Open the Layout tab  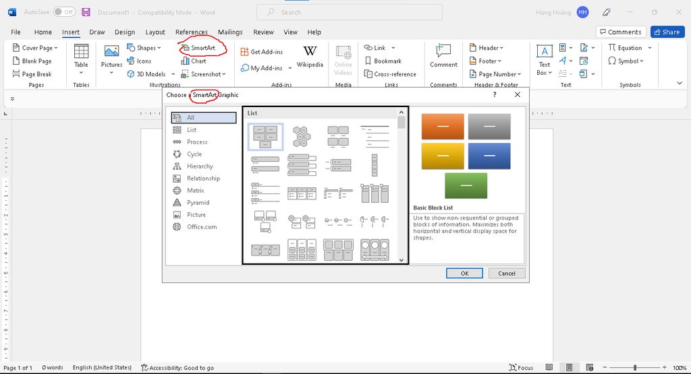pyautogui.click(x=155, y=32)
